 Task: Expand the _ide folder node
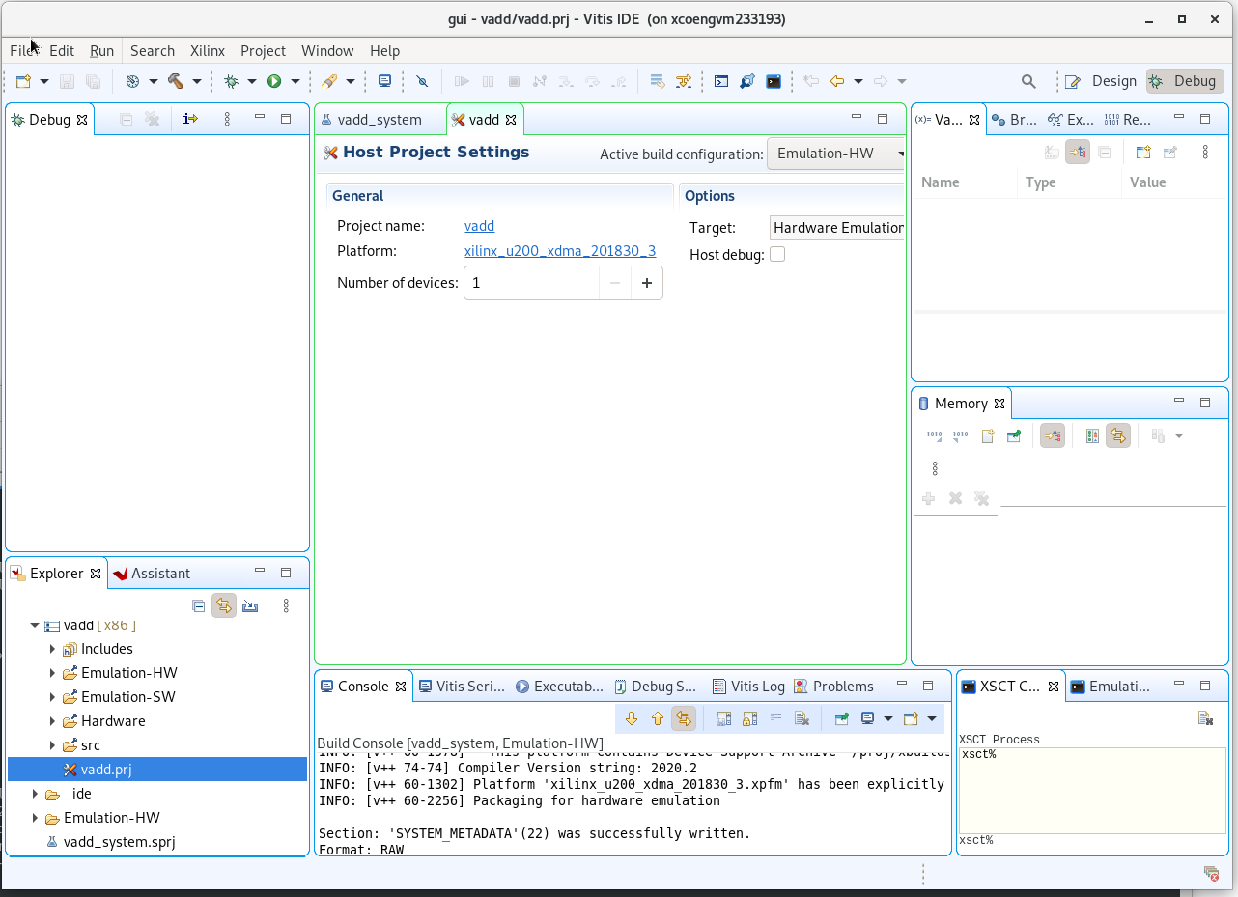[35, 794]
